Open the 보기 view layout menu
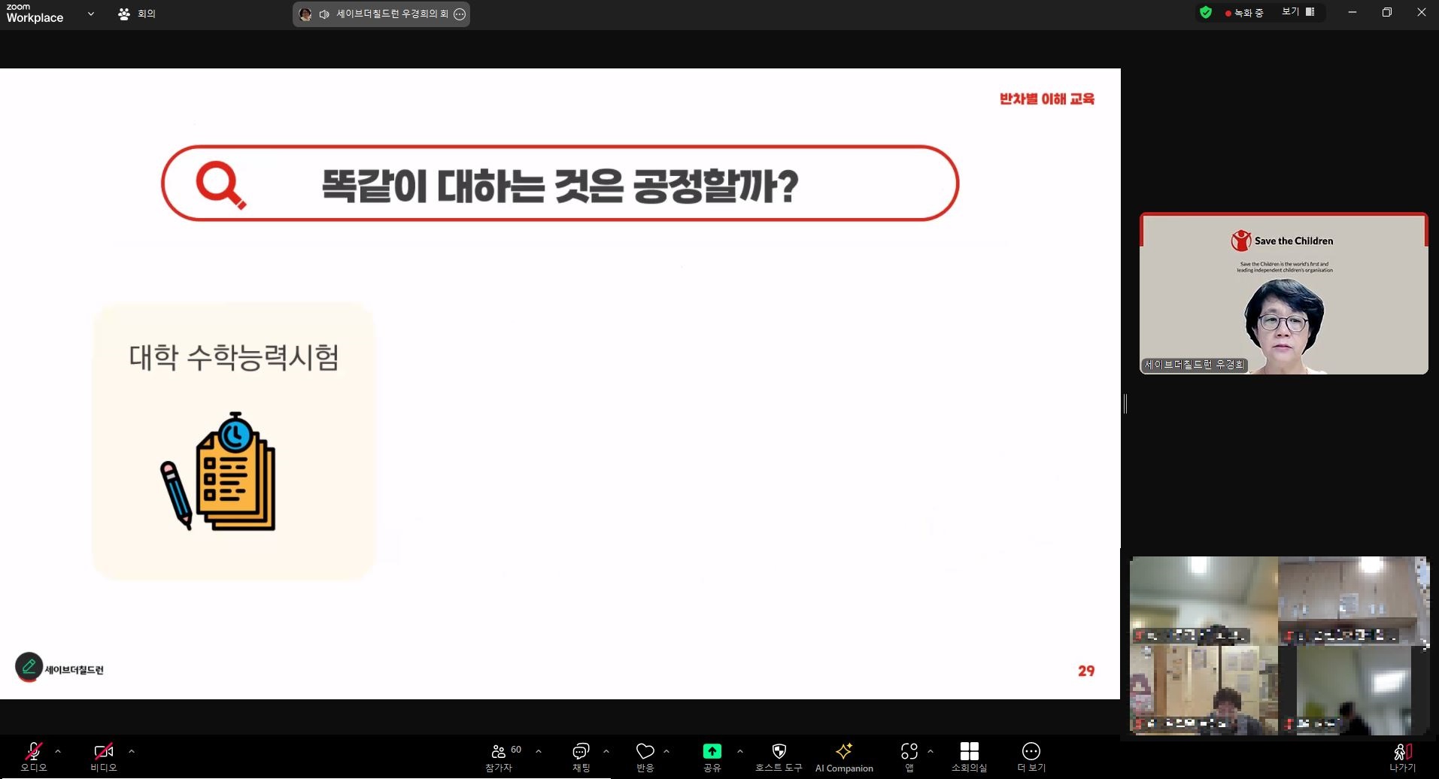Image resolution: width=1439 pixels, height=779 pixels. coord(1298,12)
